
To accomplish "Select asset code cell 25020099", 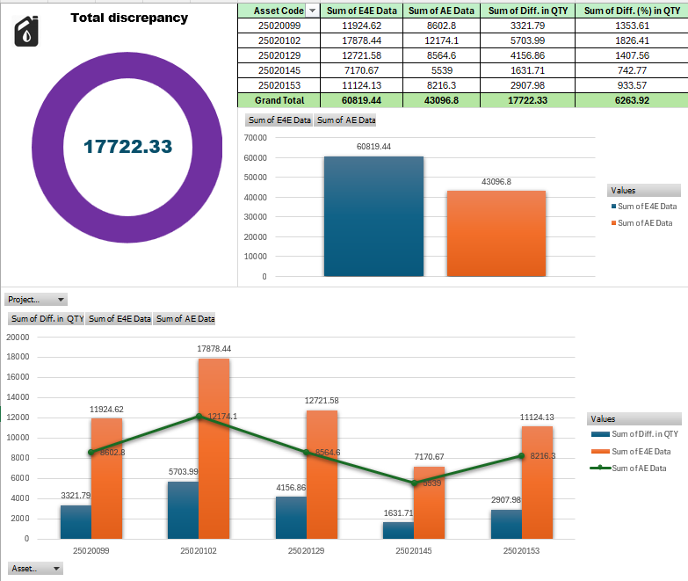I will 279,25.
